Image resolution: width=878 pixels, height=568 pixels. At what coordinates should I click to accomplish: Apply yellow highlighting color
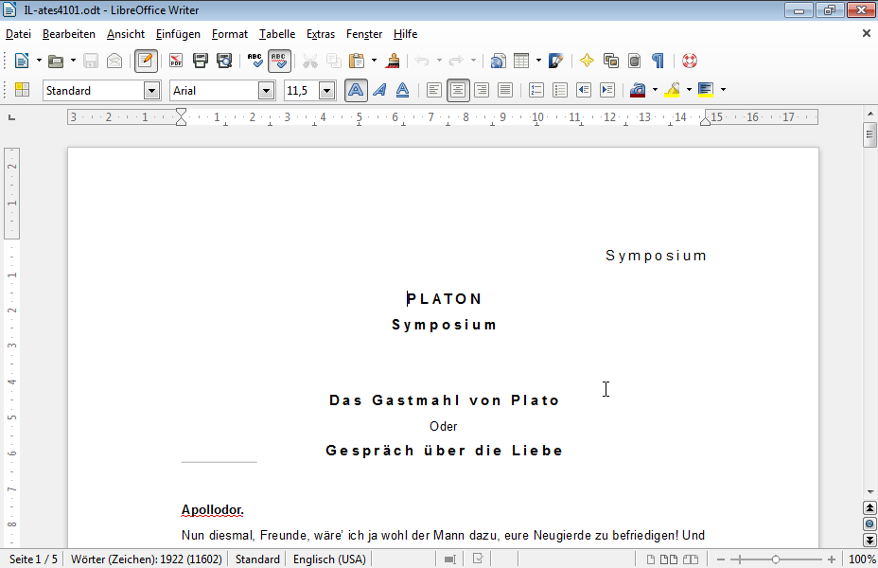(672, 90)
